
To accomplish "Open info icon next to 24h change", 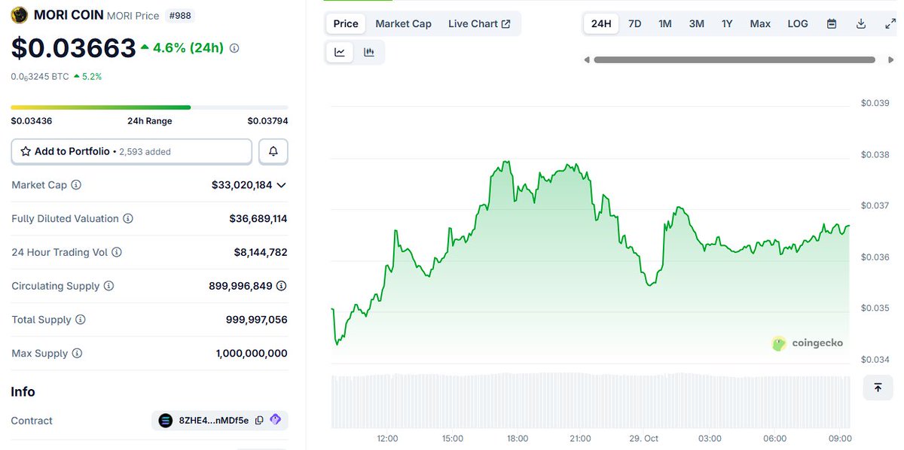I will pos(234,48).
